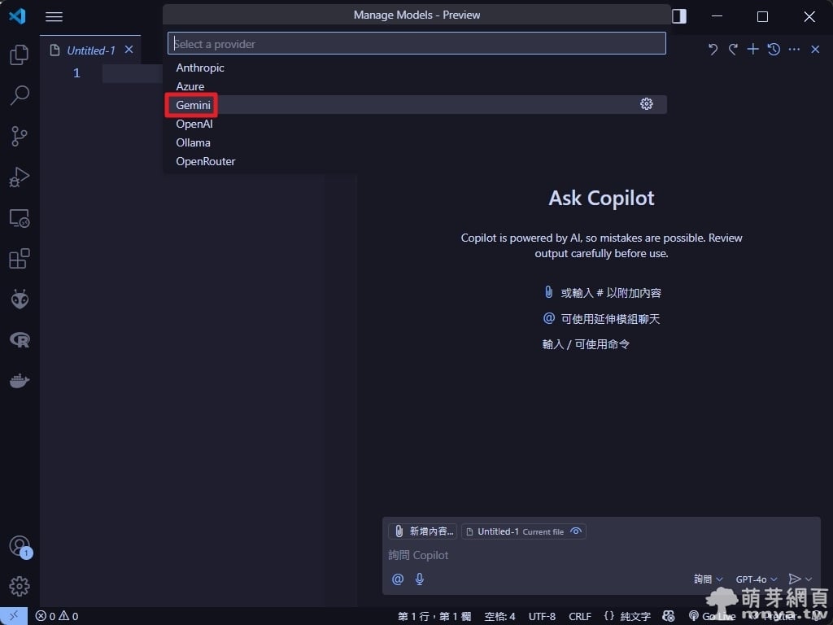Open the Source Control view
Viewport: 833px width, 625px height.
(x=20, y=136)
